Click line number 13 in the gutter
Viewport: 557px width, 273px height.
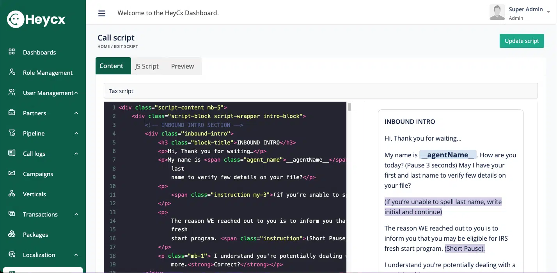point(113,212)
